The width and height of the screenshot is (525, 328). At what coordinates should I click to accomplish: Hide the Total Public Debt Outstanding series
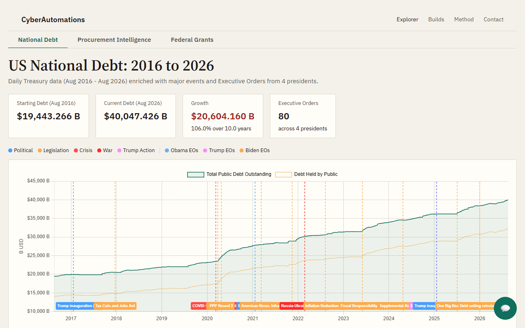click(229, 174)
